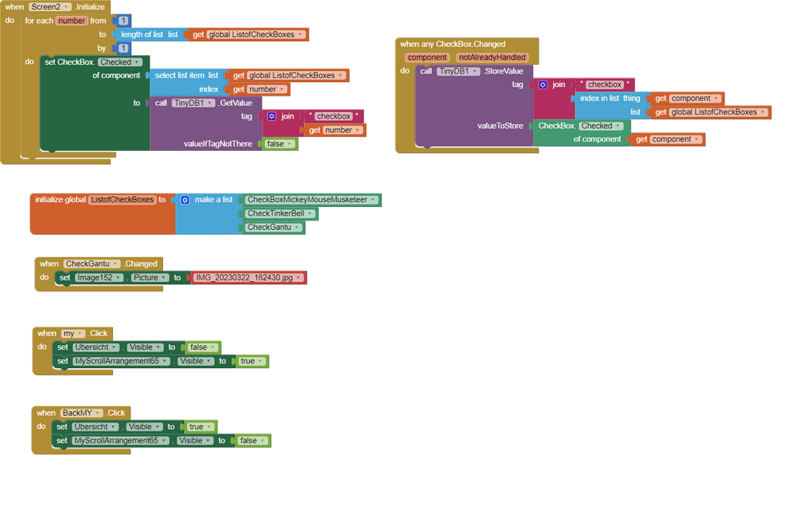Image resolution: width=810 pixels, height=531 pixels.
Task: Open the my component dropdown in Click event
Action: pyautogui.click(x=79, y=333)
